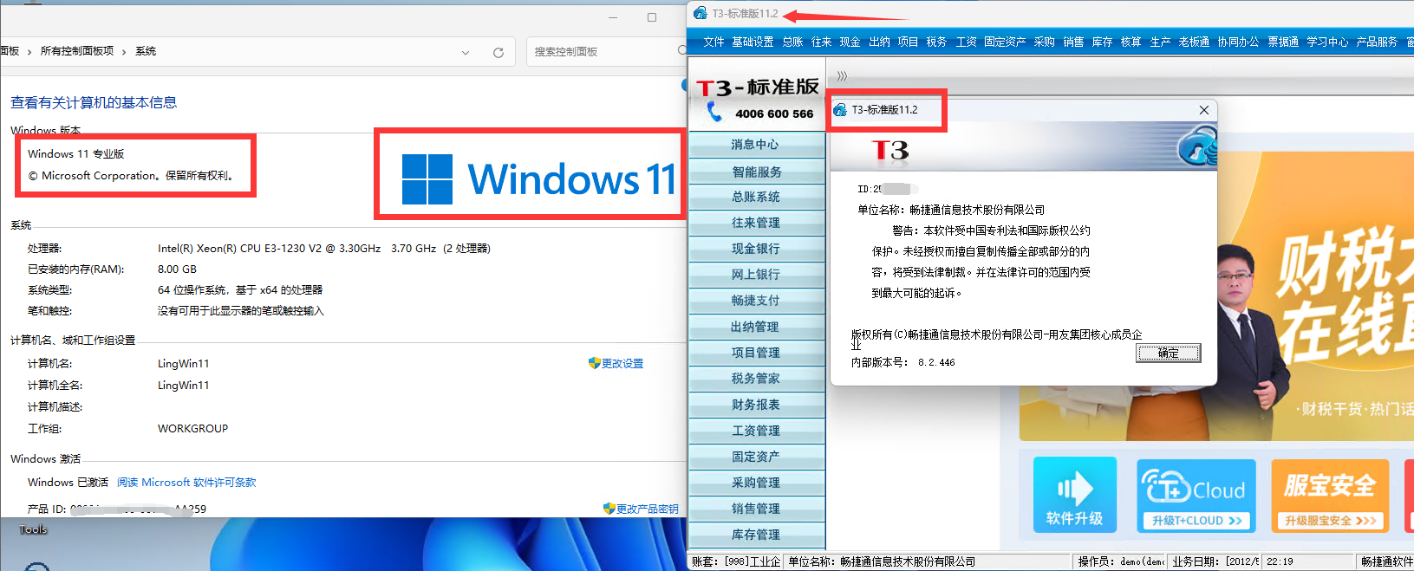Open the 销售 menu
Screen dimensions: 1414x571
coord(1073,42)
